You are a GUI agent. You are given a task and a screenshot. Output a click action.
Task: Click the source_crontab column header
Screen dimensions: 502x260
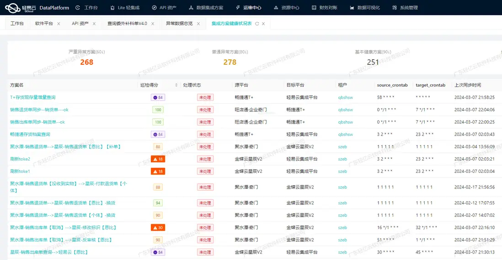point(392,85)
